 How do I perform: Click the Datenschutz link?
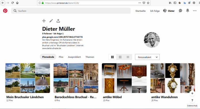pos(192,106)
